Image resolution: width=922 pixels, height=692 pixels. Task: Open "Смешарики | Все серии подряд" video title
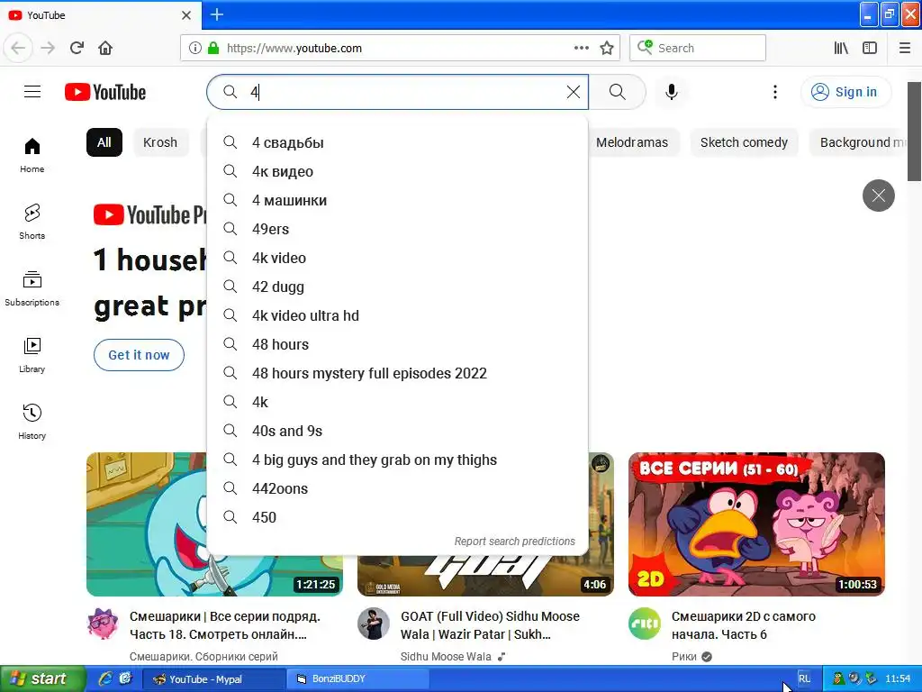[224, 625]
